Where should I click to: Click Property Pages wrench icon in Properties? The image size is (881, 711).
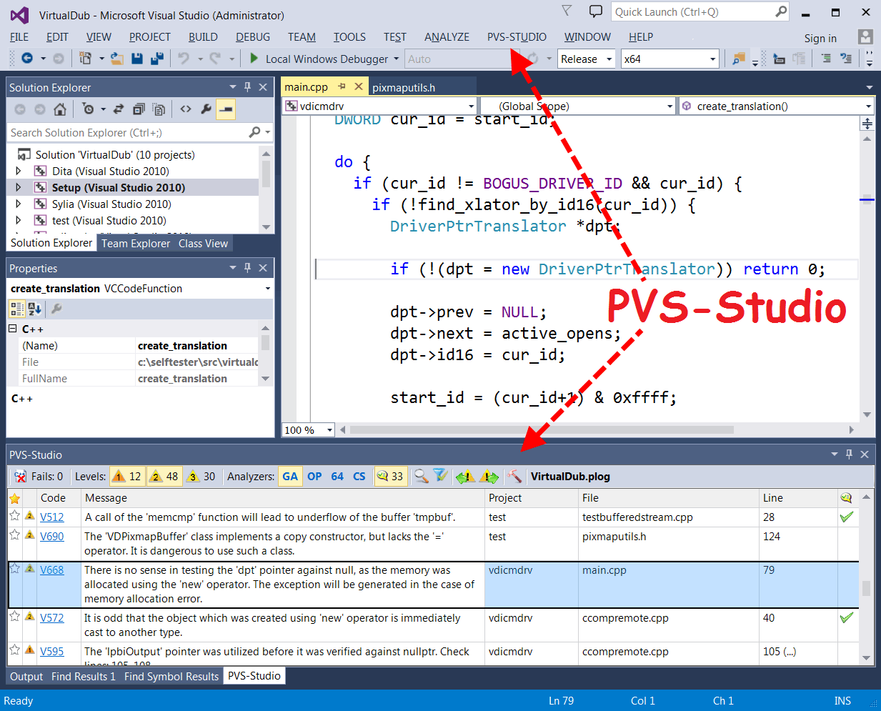click(x=56, y=309)
